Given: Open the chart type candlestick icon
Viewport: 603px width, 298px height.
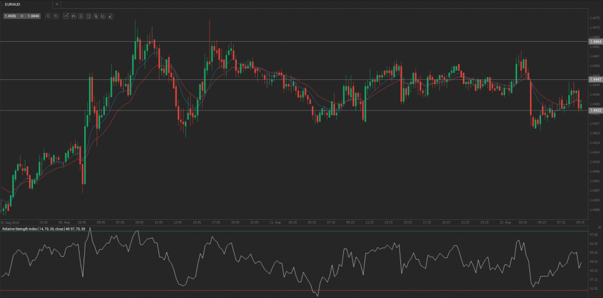Looking at the screenshot, I should coord(74,16).
